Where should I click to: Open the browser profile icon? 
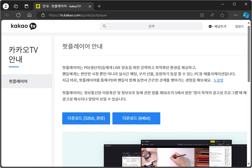click(6, 6)
